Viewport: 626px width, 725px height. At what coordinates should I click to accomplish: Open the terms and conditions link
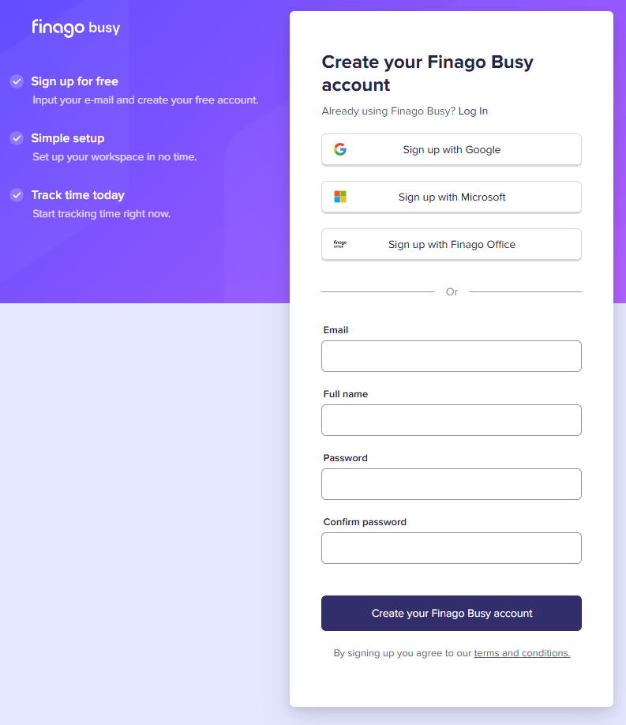(x=522, y=653)
